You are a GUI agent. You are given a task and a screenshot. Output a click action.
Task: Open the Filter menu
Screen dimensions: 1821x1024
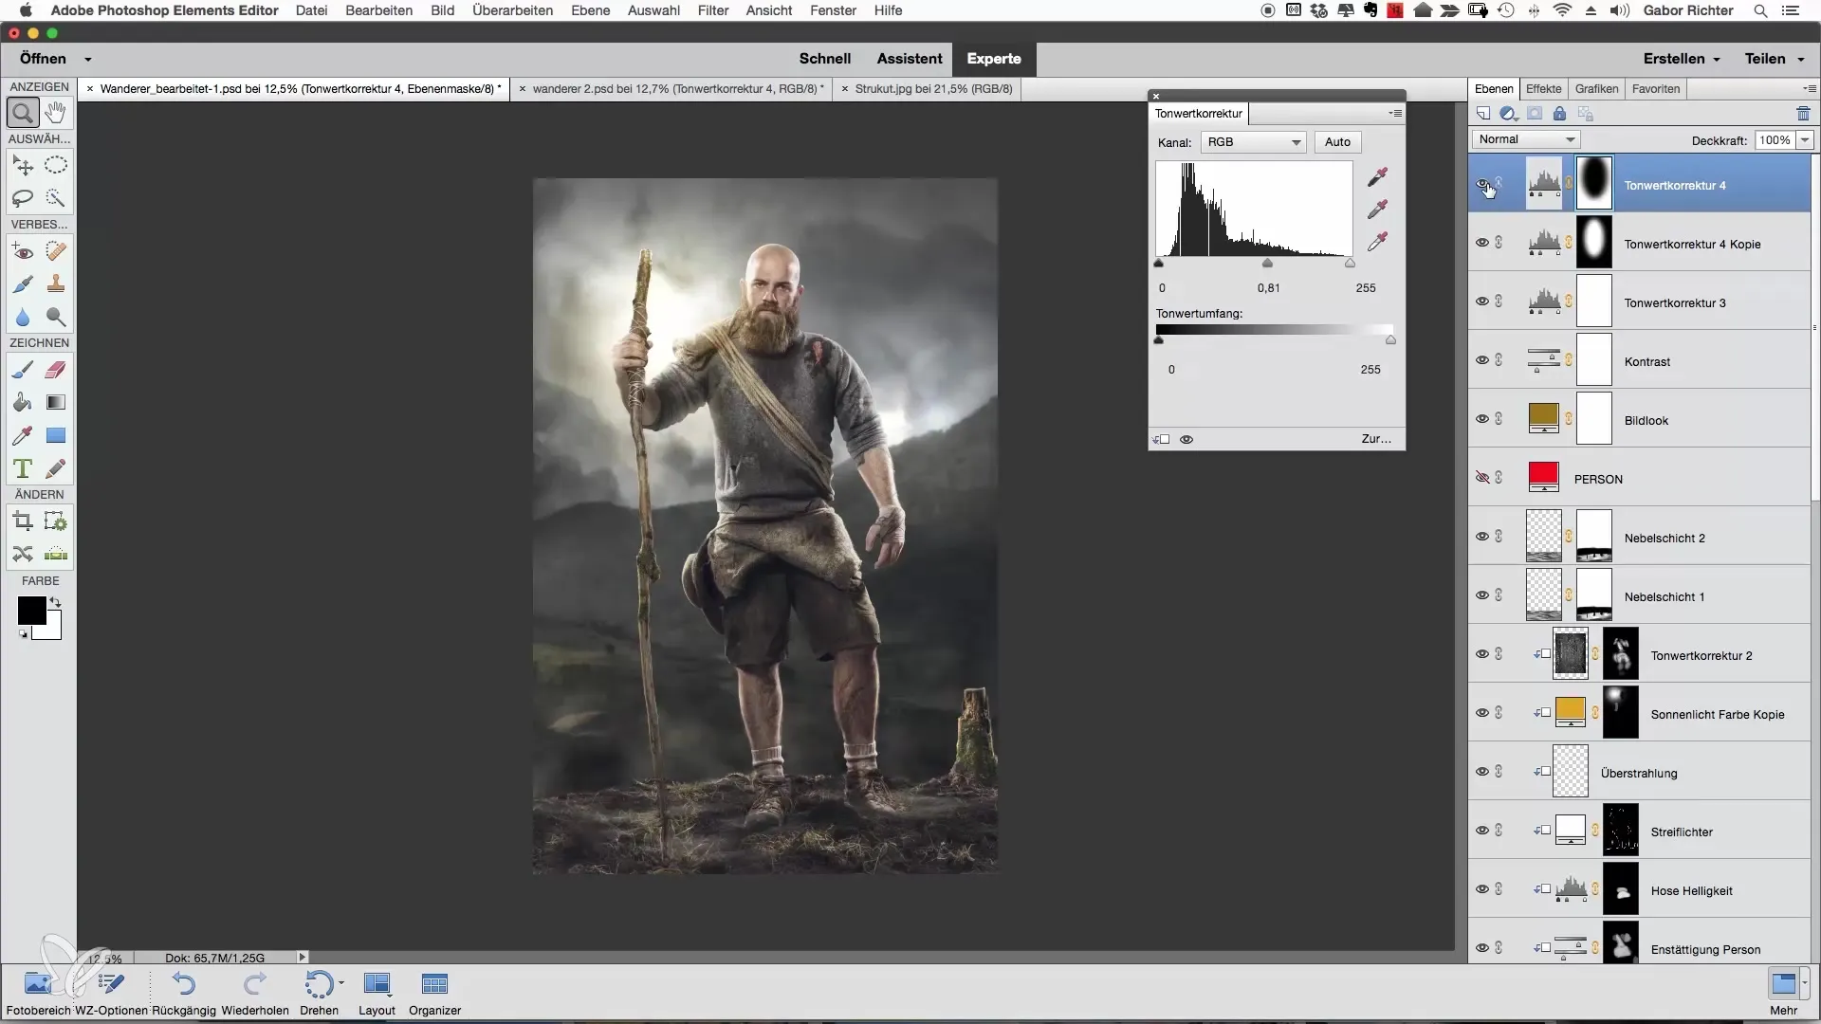point(712,10)
